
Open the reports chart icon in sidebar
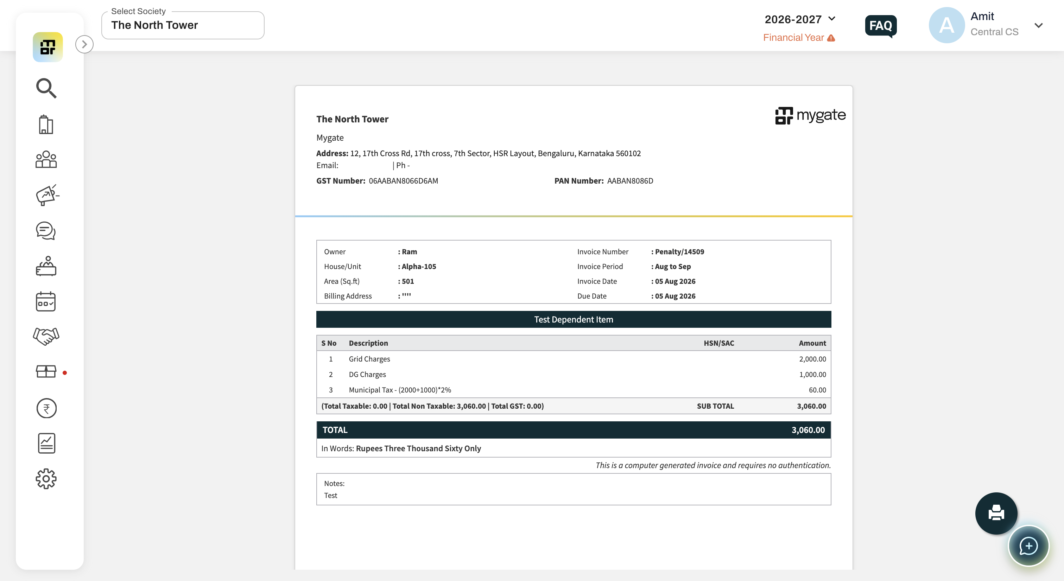click(46, 443)
